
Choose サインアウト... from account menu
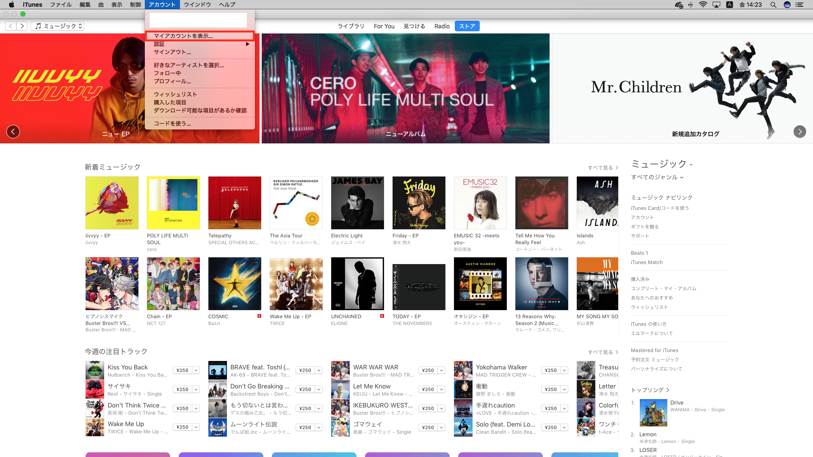(x=200, y=52)
